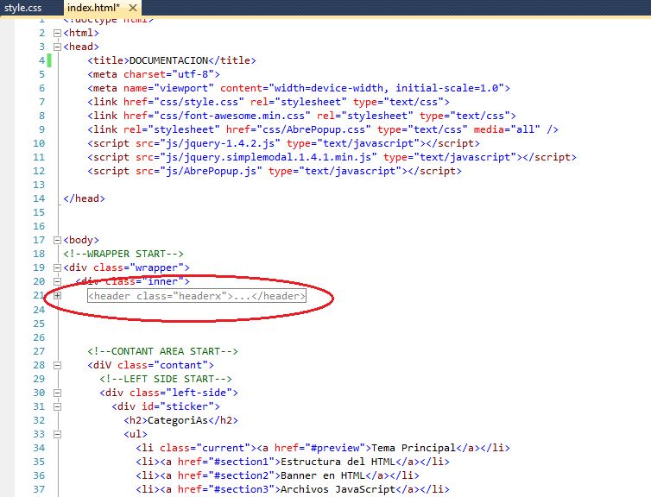
Task: Click the DOCUMENTACION title text
Action: tap(168, 60)
